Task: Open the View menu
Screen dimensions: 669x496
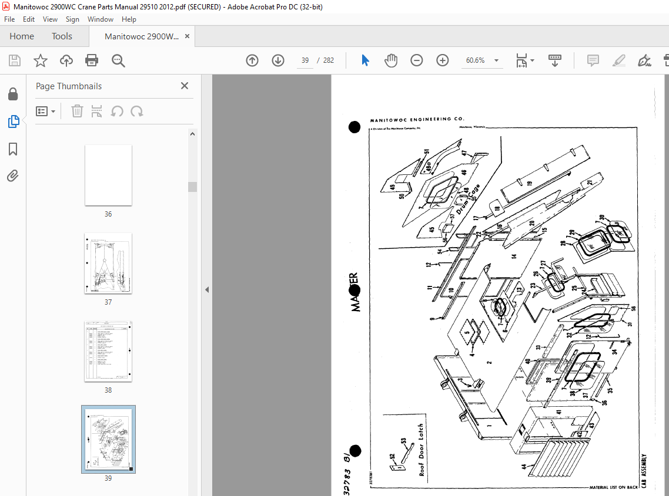Action: coord(50,19)
